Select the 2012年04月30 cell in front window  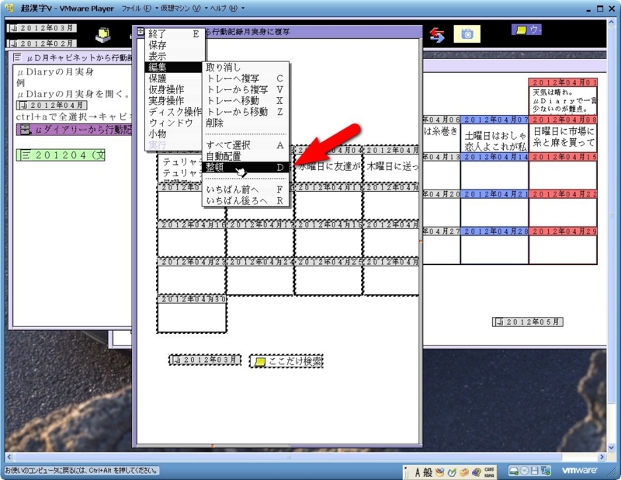pos(192,314)
